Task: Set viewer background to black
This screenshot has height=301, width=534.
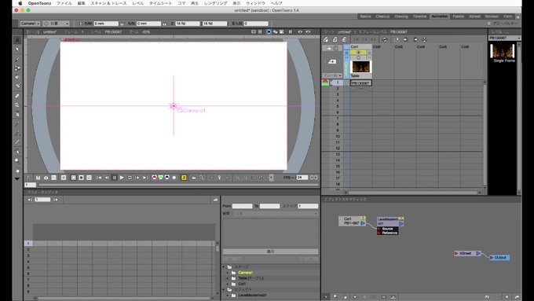Action: pyautogui.click(x=81, y=178)
